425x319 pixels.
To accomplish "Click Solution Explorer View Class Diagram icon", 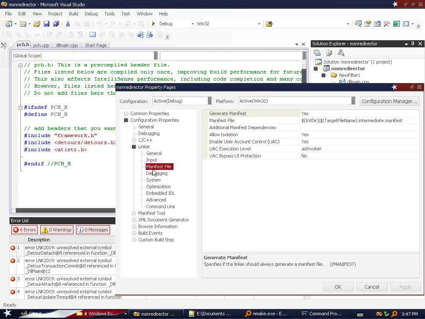I will pos(341,53).
